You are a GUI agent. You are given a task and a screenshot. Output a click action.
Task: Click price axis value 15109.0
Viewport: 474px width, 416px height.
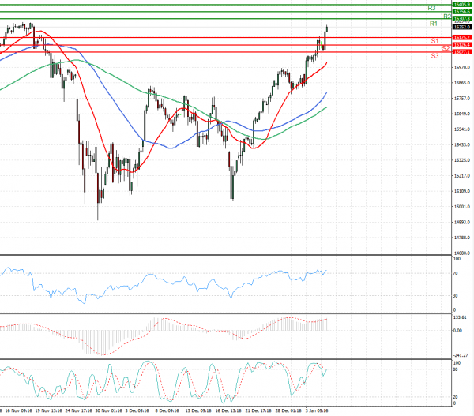pyautogui.click(x=462, y=191)
